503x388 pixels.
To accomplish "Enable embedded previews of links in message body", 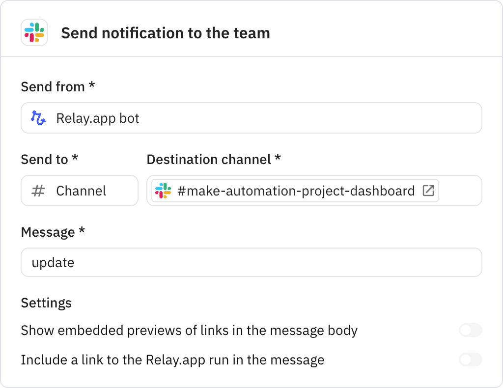I will coord(470,330).
